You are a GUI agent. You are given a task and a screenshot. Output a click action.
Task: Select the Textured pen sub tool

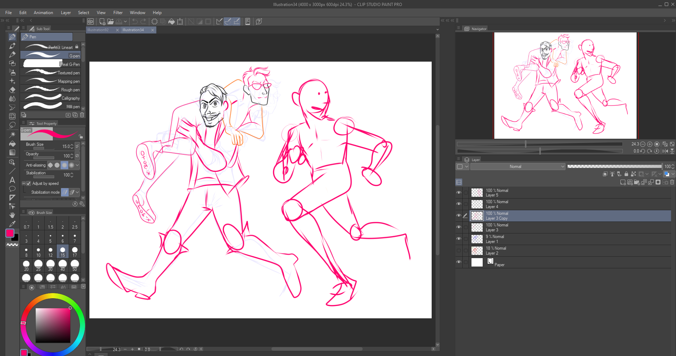coord(51,73)
